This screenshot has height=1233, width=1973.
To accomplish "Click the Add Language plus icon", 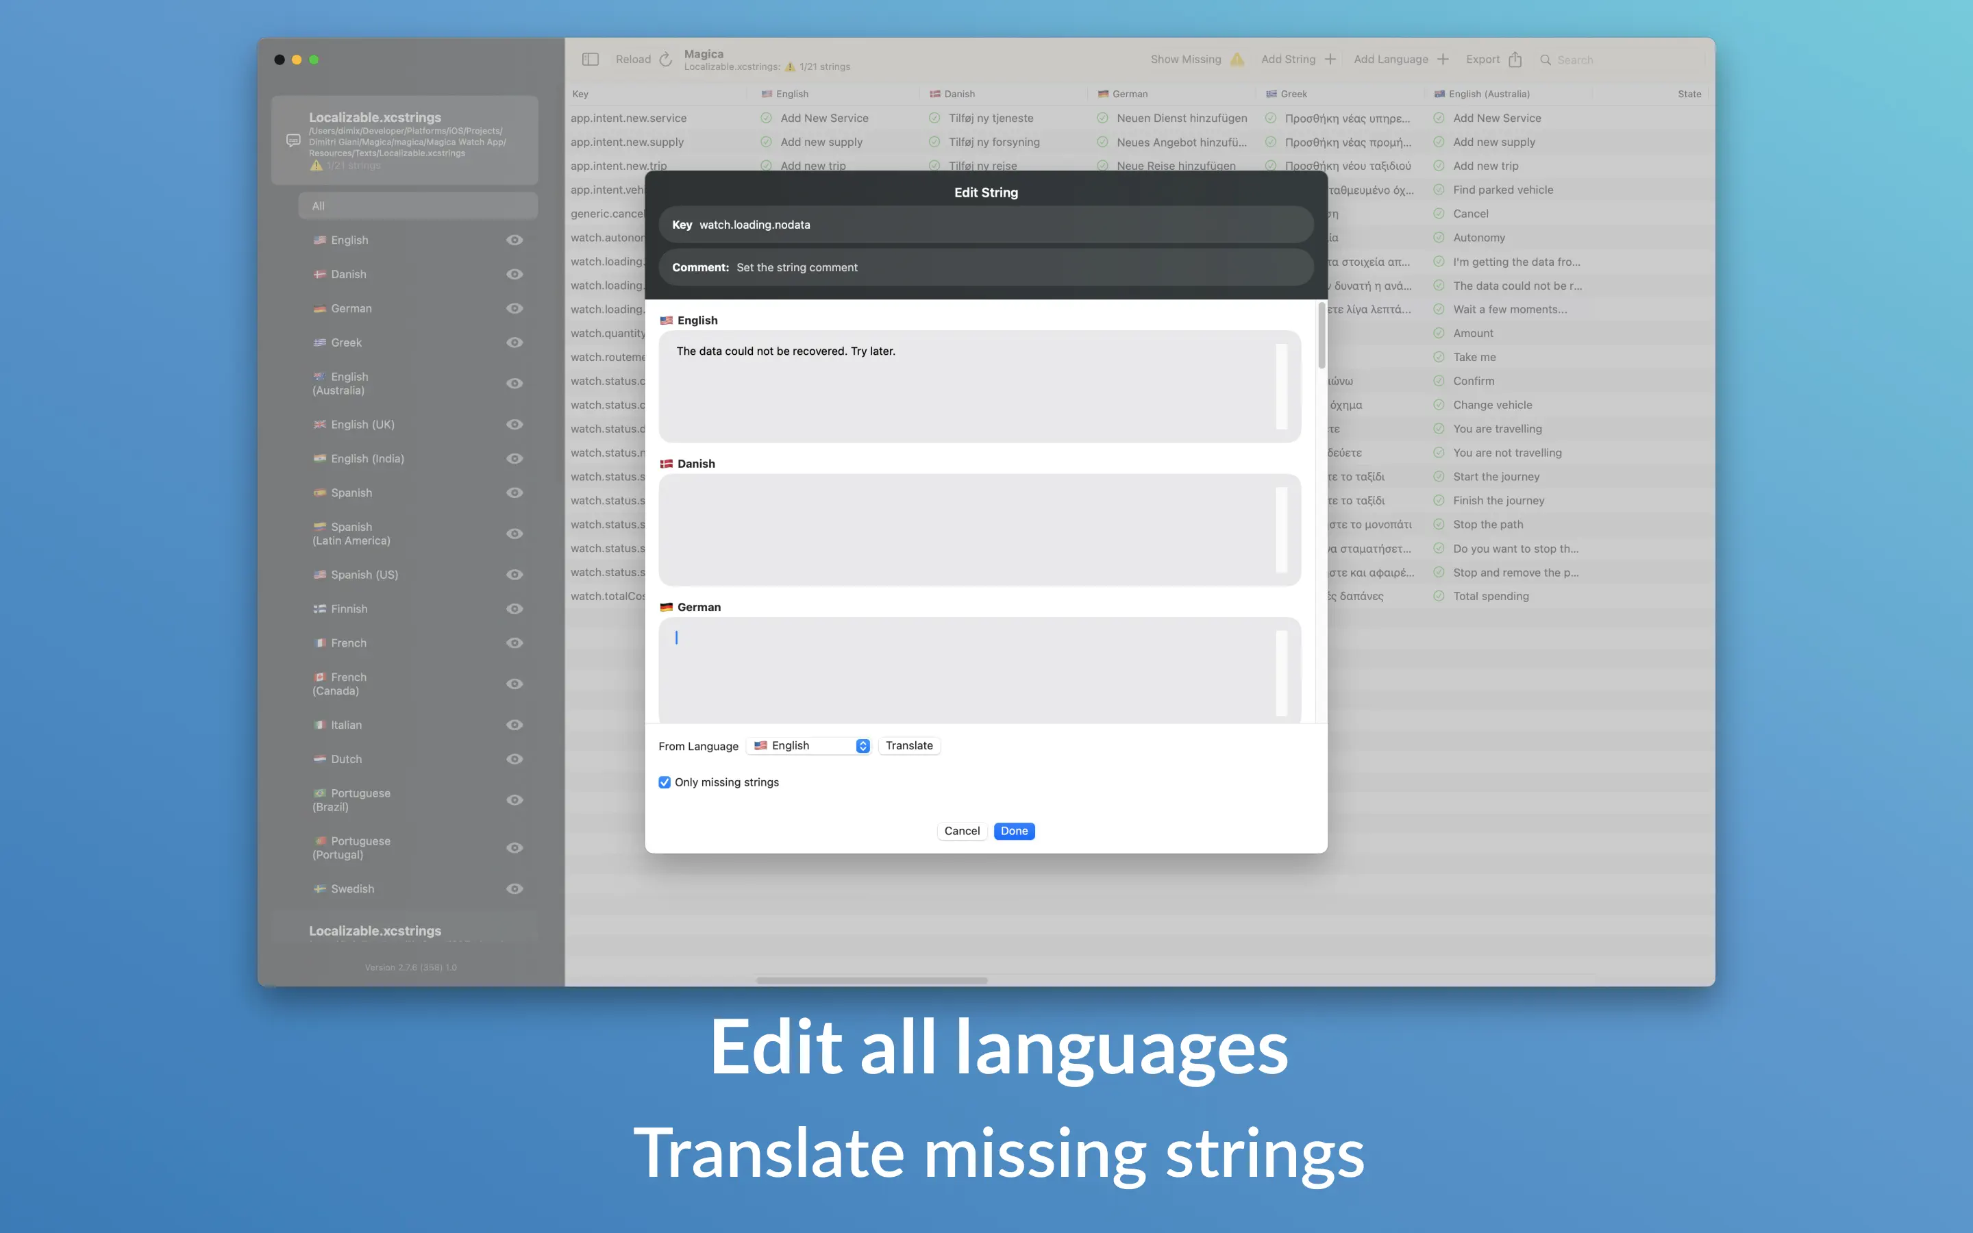I will coord(1442,60).
